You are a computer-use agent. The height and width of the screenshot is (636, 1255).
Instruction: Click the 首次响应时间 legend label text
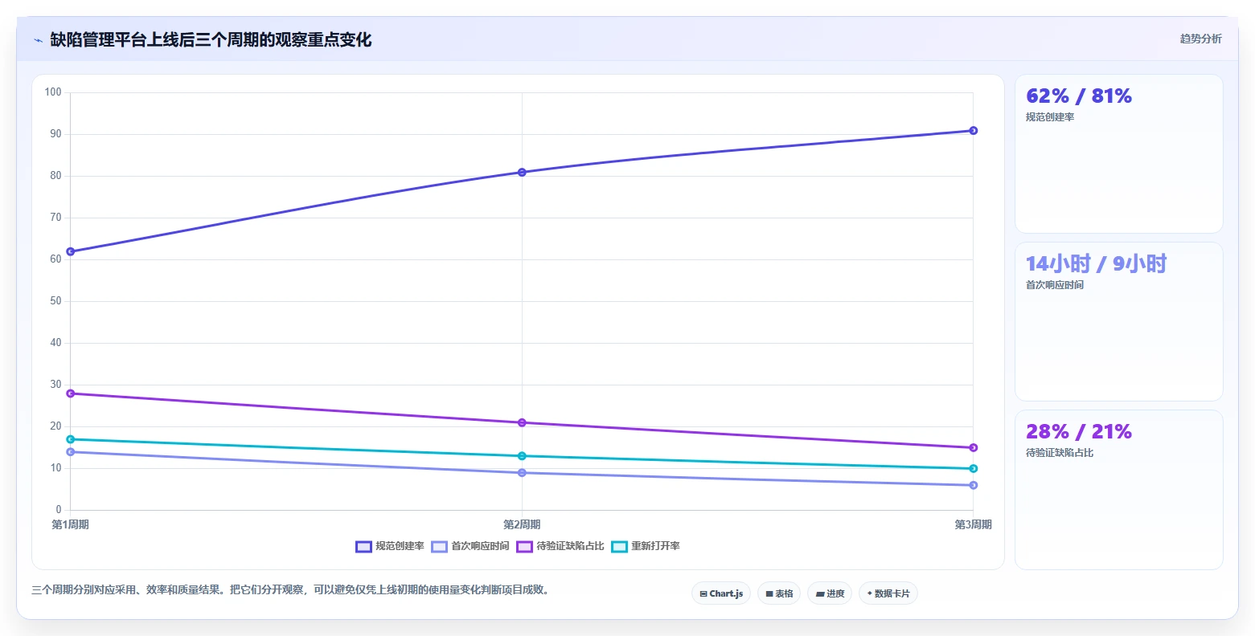[x=480, y=546]
